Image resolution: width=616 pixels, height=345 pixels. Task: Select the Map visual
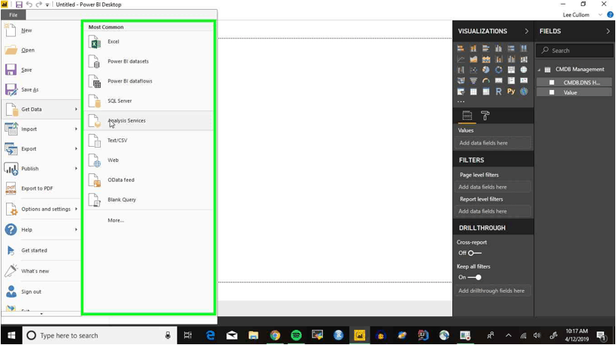(x=524, y=70)
